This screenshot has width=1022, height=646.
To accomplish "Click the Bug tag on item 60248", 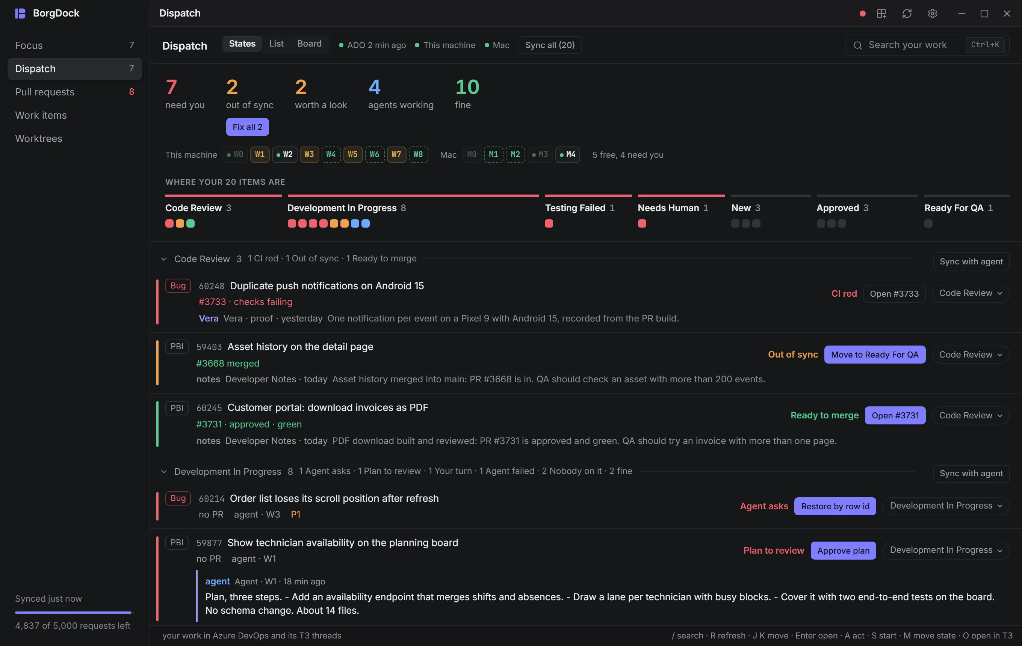I will point(178,285).
